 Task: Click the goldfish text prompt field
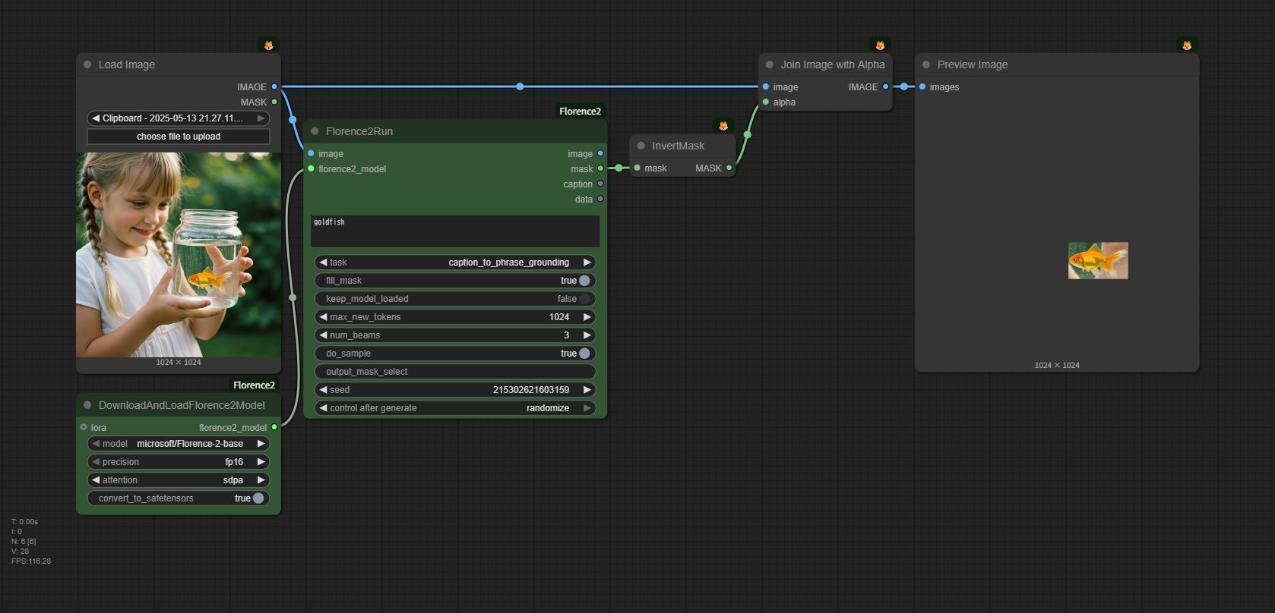pyautogui.click(x=454, y=231)
